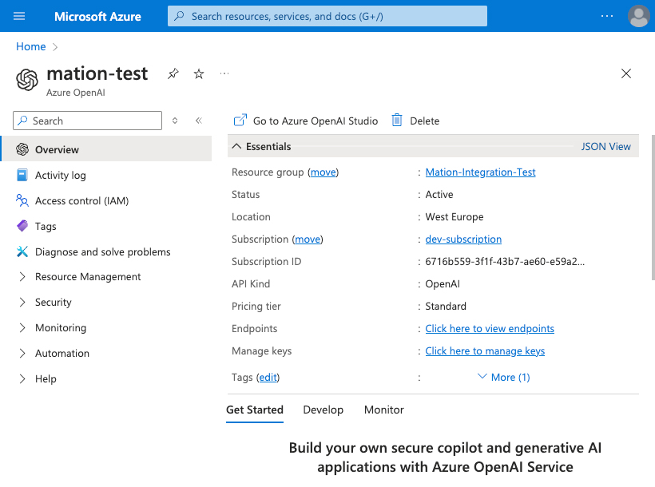Click the external link Studio icon

240,121
